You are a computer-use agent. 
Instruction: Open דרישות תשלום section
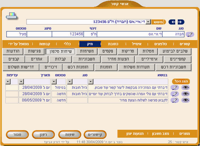[x=21, y=67]
